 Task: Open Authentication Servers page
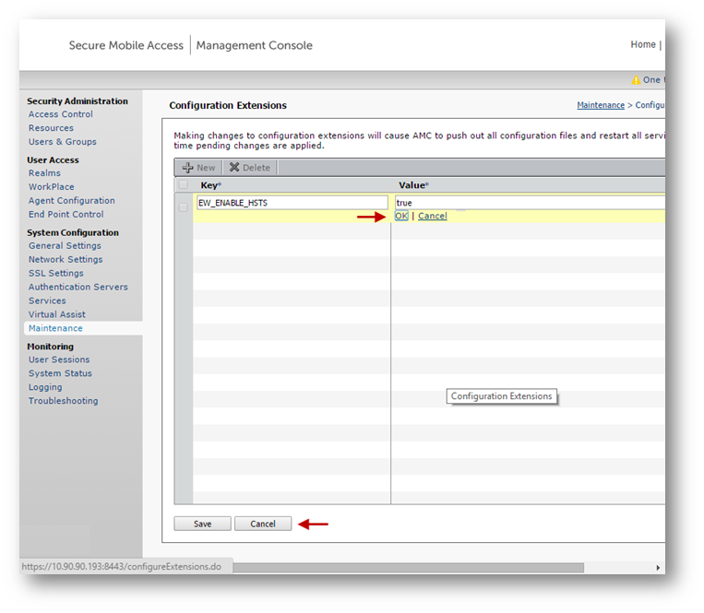78,287
